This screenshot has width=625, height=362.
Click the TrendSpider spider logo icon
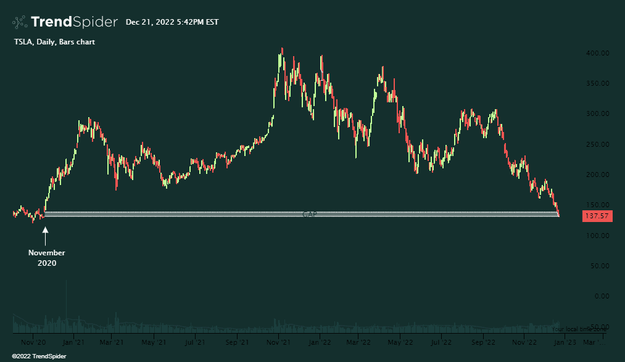point(20,22)
